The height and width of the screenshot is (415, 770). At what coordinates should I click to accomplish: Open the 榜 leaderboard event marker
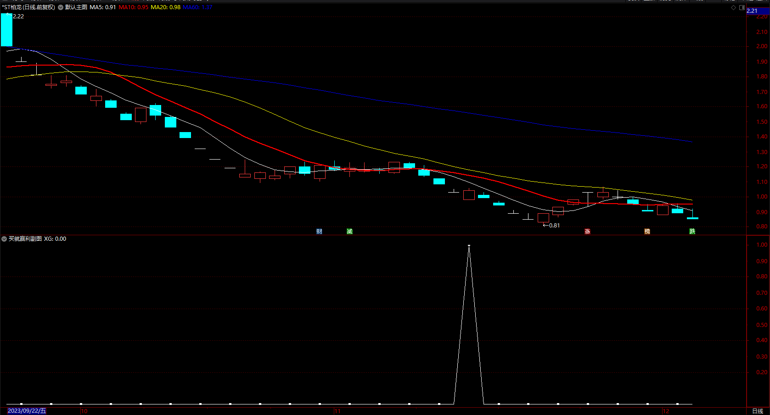click(647, 232)
